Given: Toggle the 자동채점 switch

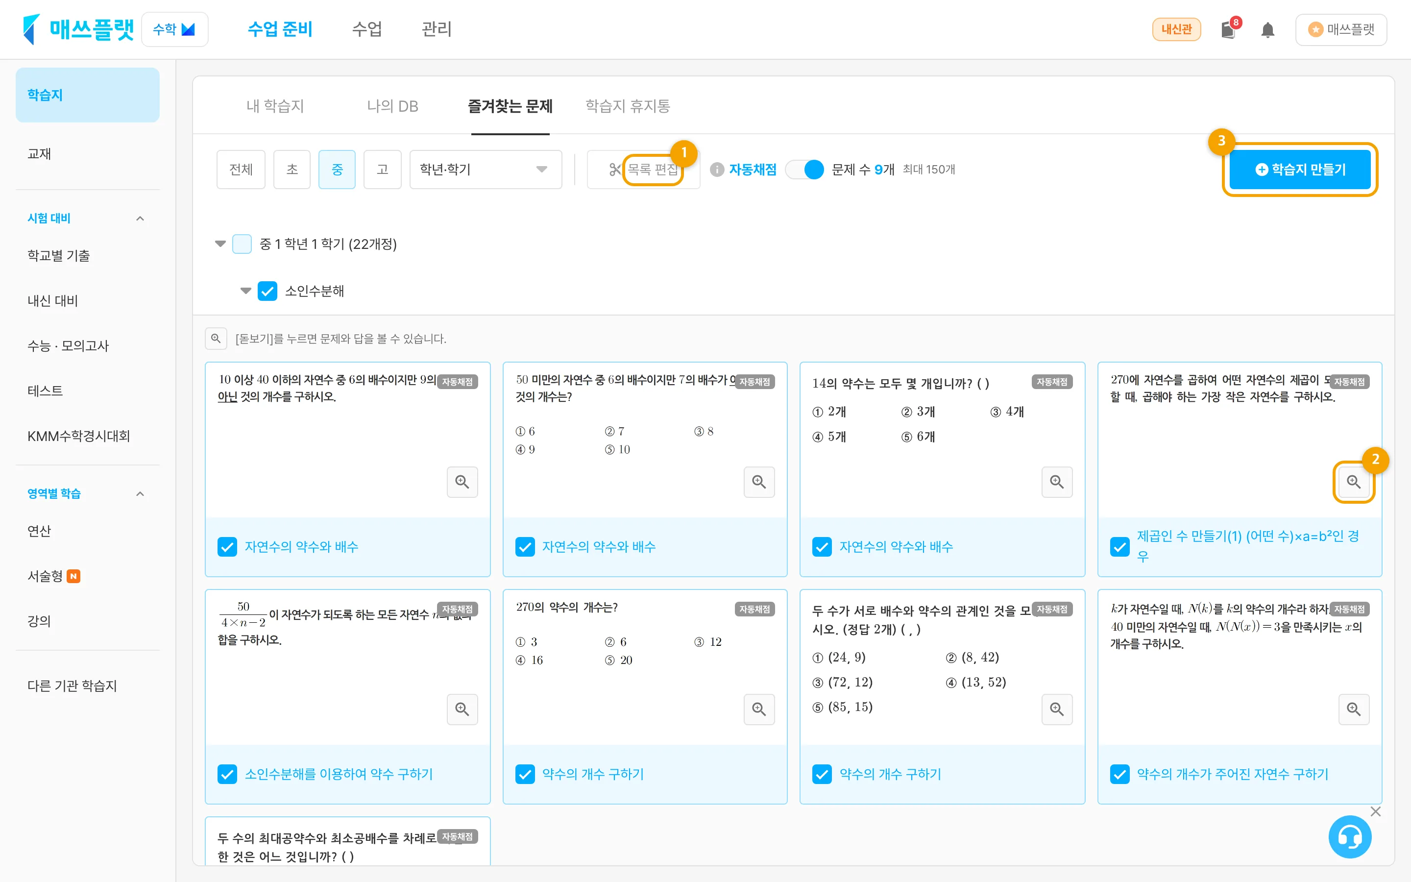Looking at the screenshot, I should (x=804, y=170).
